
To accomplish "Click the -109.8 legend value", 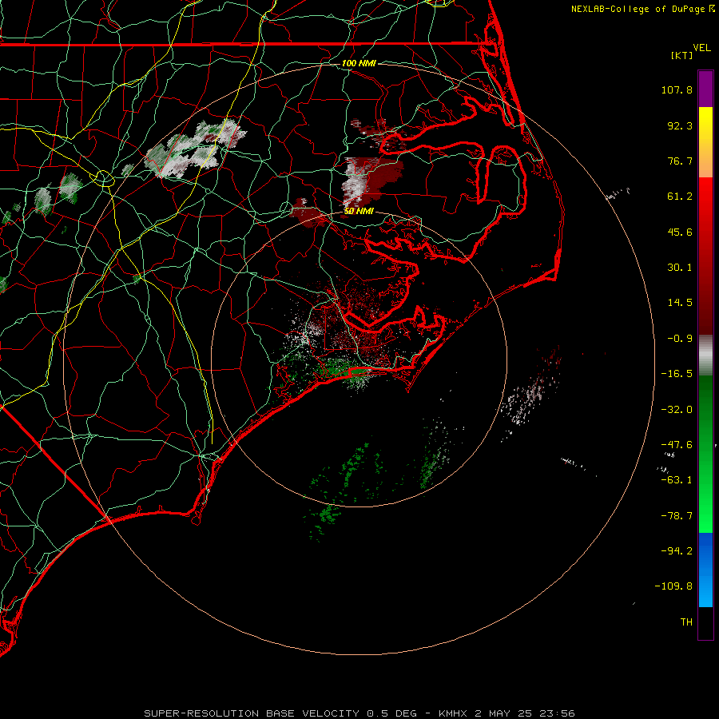I will pos(673,586).
